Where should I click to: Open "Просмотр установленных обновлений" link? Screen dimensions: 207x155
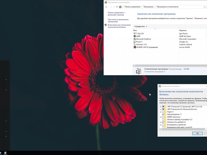point(118,21)
